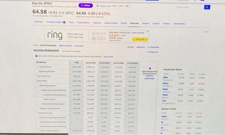Viewport: 225px width, 135px height.
Task: Open the Chart tab
Action: tap(71, 22)
